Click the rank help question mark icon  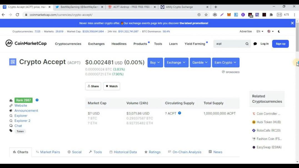coord(37,100)
